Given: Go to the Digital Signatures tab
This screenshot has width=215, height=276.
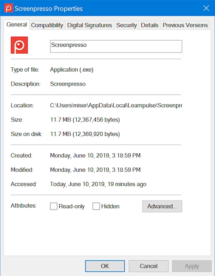Looking at the screenshot, I should coord(89,25).
